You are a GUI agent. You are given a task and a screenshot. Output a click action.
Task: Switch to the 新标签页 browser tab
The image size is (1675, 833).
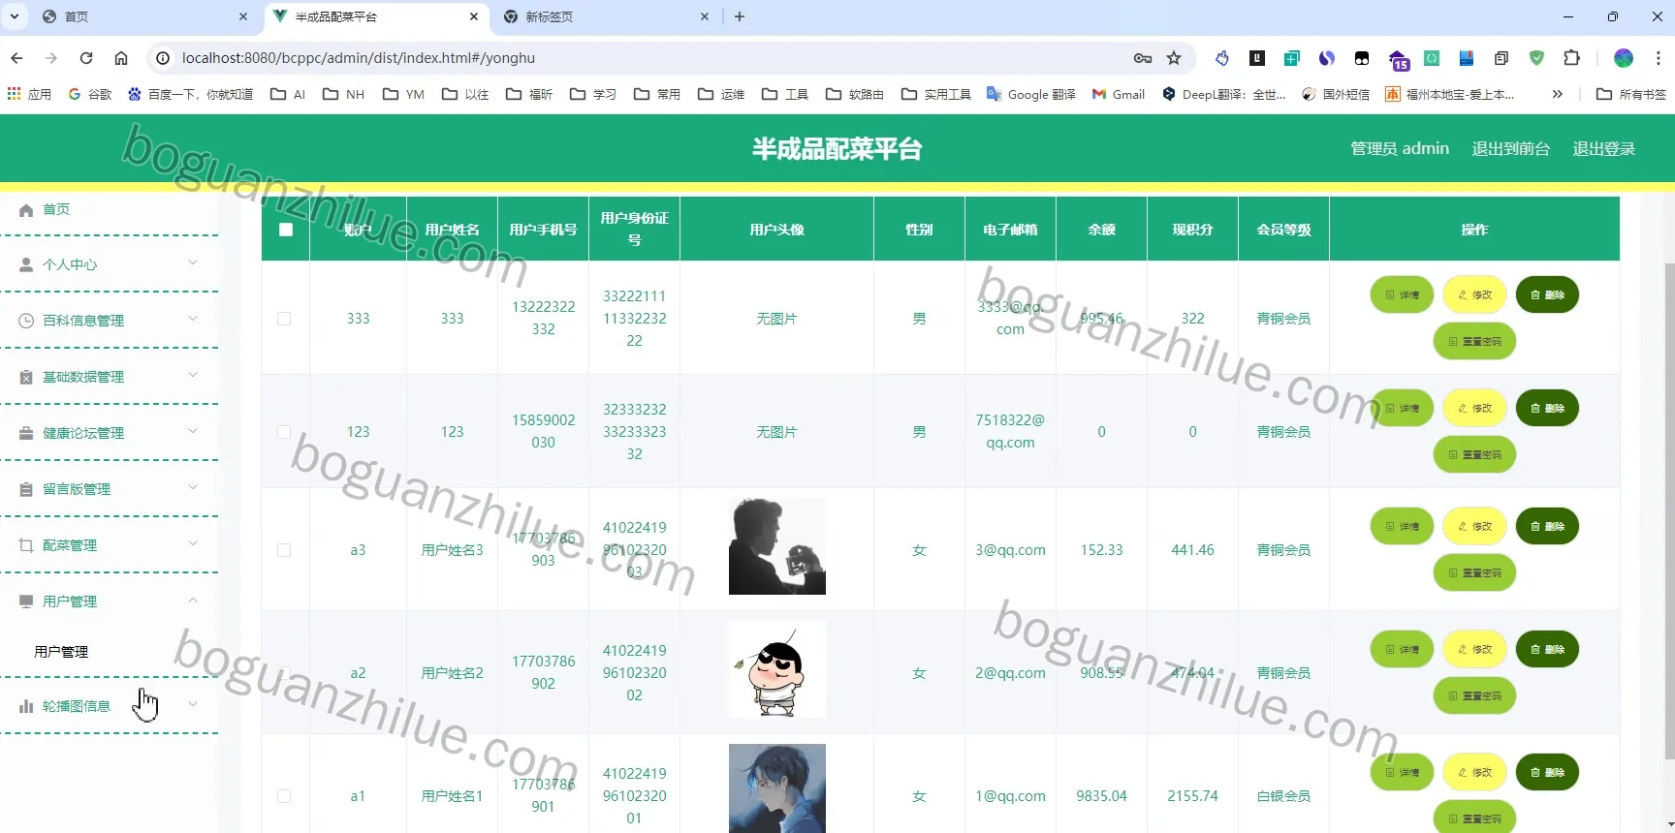pos(608,16)
